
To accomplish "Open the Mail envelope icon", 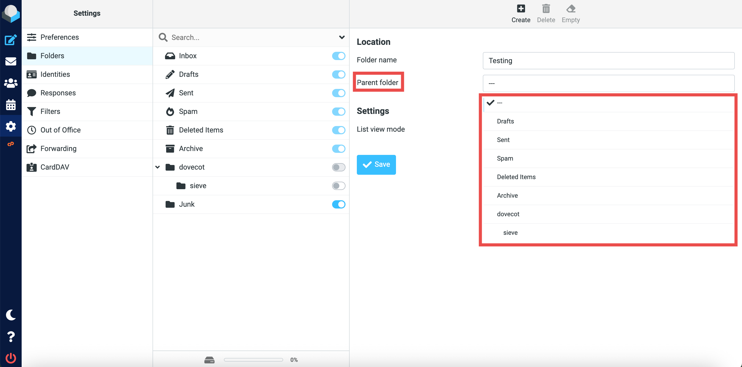I will coord(11,61).
